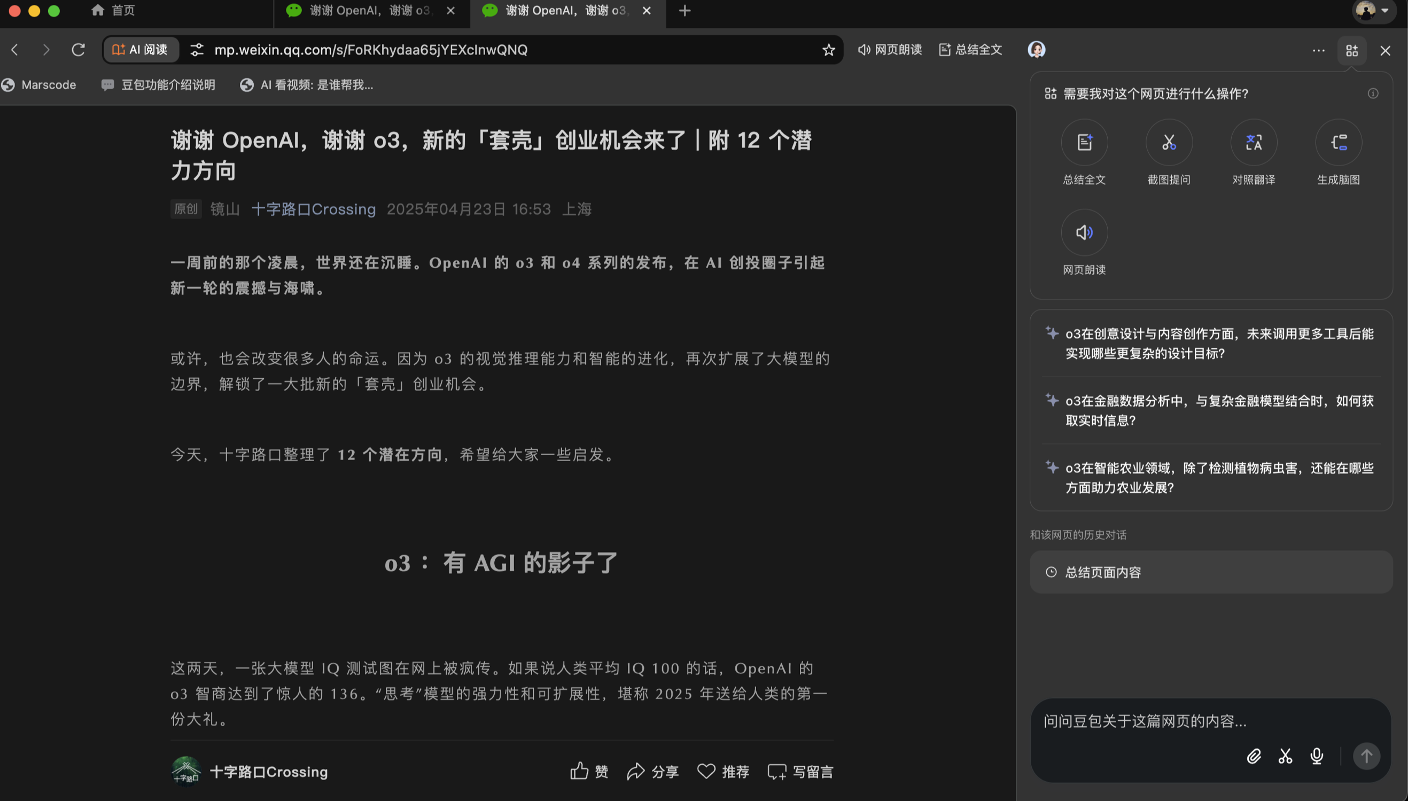Viewport: 1408px width, 801px height.
Task: Click the 推荐 heart button
Action: tap(724, 771)
